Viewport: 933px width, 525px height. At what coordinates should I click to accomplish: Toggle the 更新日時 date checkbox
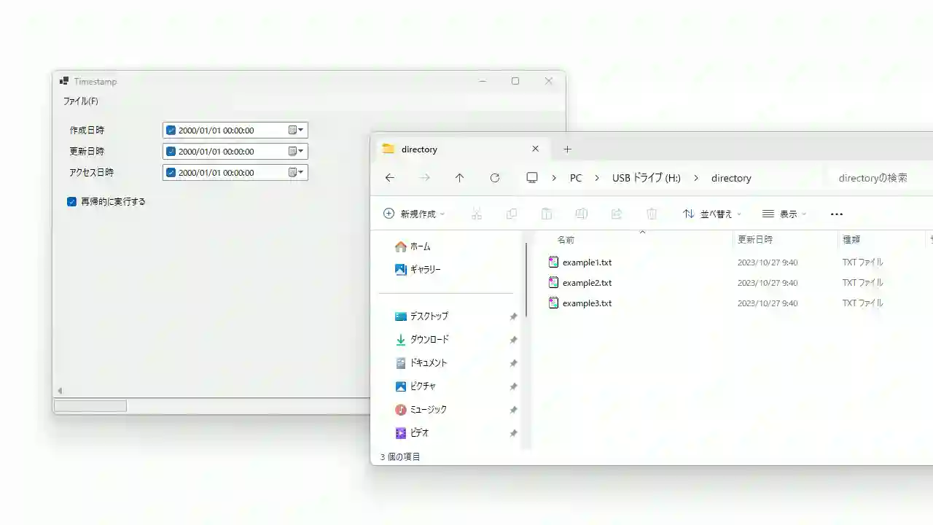click(171, 152)
